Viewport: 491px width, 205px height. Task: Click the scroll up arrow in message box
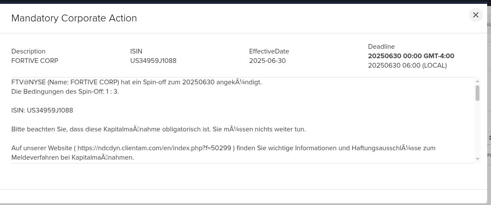click(477, 81)
